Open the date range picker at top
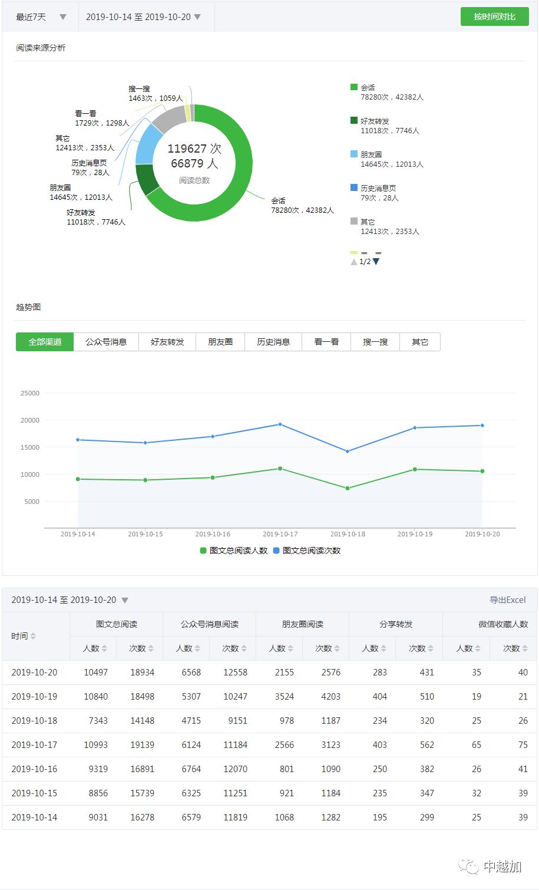The height and width of the screenshot is (890, 539). [144, 17]
